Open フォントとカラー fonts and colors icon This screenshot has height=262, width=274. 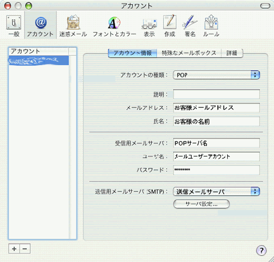point(114,26)
